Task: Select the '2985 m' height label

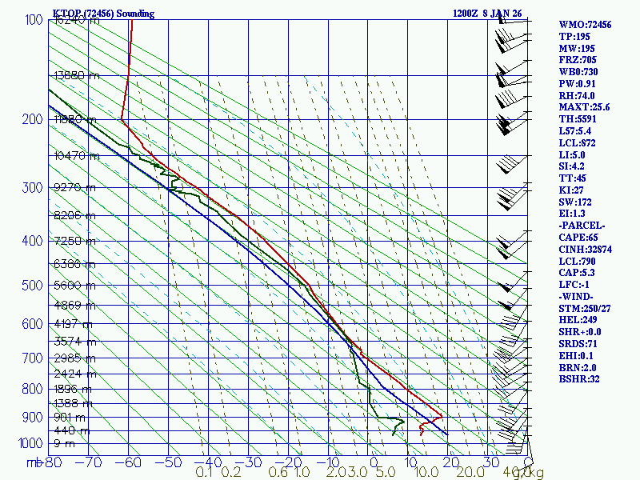Action: point(74,358)
